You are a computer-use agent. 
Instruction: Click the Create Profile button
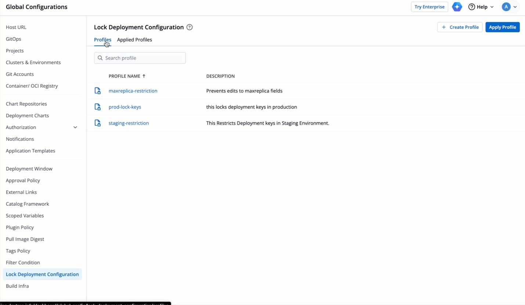point(460,27)
